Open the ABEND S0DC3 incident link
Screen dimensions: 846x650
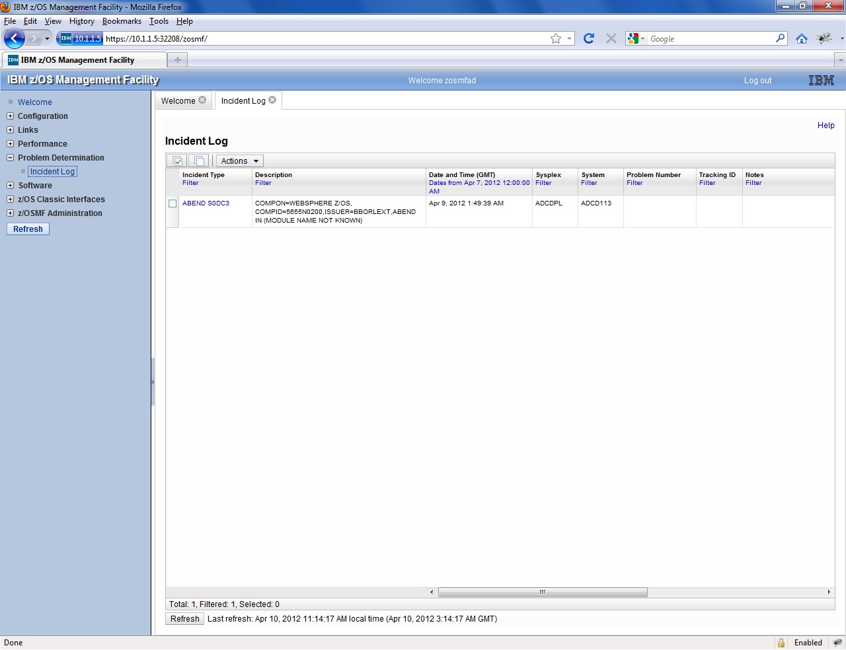coord(206,203)
